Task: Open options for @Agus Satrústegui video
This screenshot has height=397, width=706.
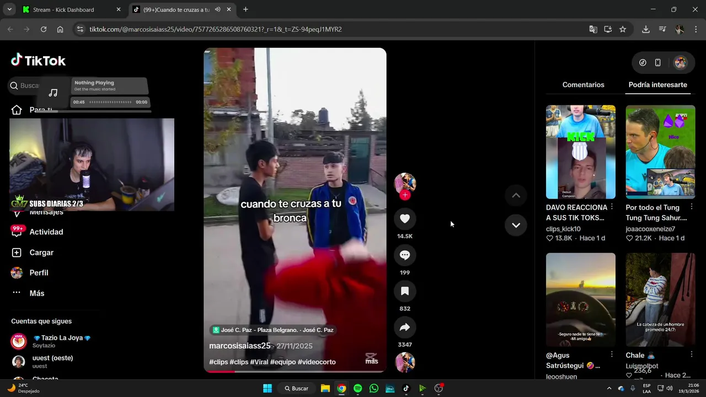Action: click(x=612, y=355)
